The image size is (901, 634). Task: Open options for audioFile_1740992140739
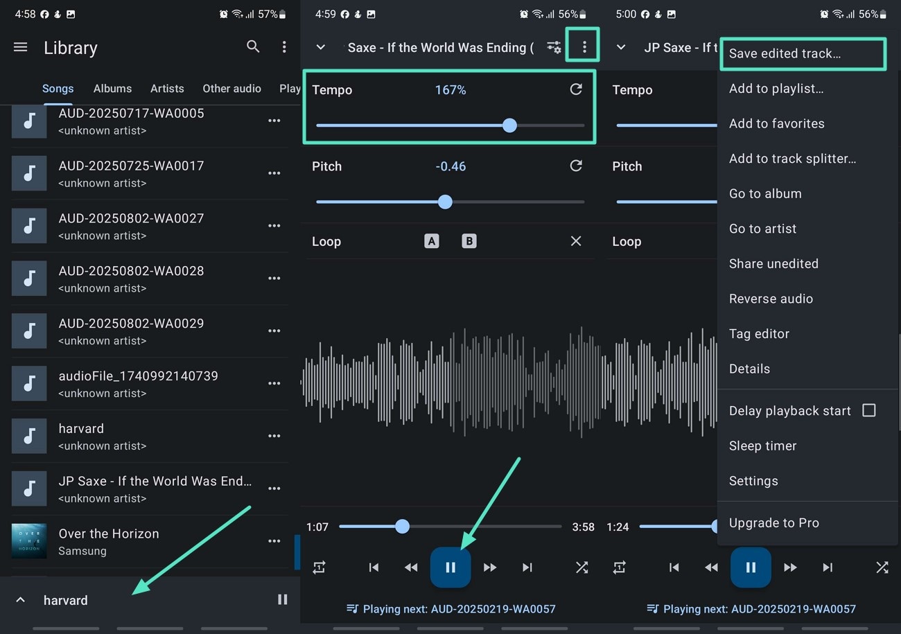coord(274,383)
